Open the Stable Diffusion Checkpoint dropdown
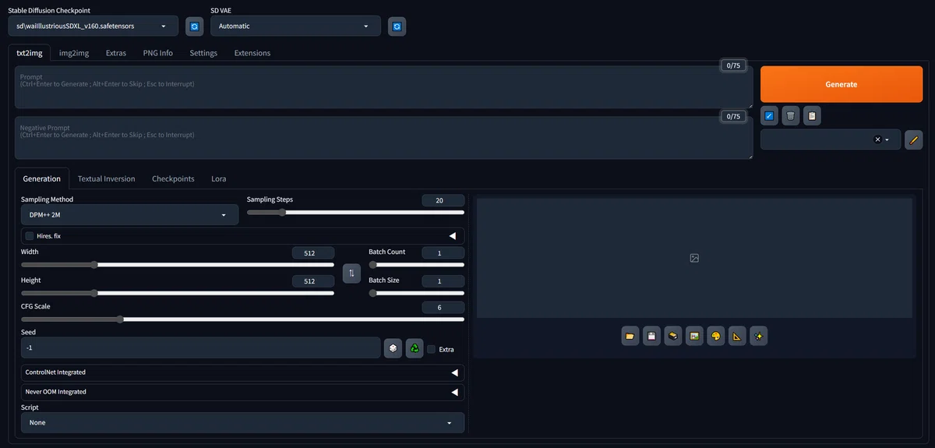This screenshot has width=935, height=448. tap(93, 26)
